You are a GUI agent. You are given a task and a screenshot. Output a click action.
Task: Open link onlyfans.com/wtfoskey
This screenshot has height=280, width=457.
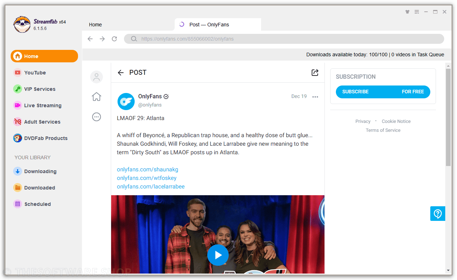click(x=147, y=178)
